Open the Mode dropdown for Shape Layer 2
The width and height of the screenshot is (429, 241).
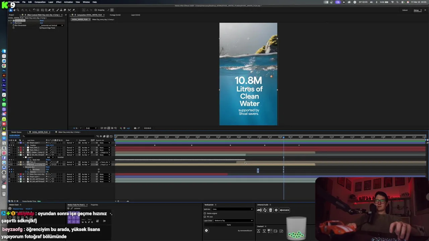(70, 143)
